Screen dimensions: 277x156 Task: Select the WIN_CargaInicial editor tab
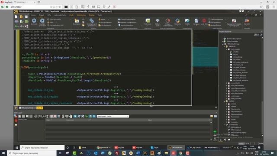pyautogui.click(x=27, y=108)
